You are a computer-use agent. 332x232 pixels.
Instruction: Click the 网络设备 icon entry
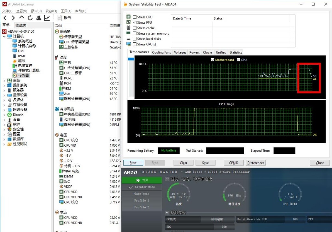coord(9,110)
